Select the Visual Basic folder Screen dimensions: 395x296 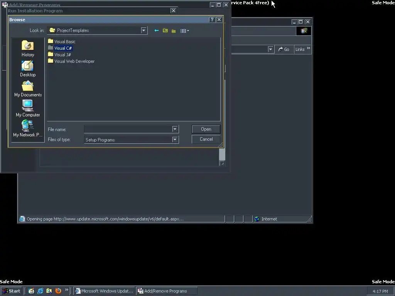[x=62, y=42]
